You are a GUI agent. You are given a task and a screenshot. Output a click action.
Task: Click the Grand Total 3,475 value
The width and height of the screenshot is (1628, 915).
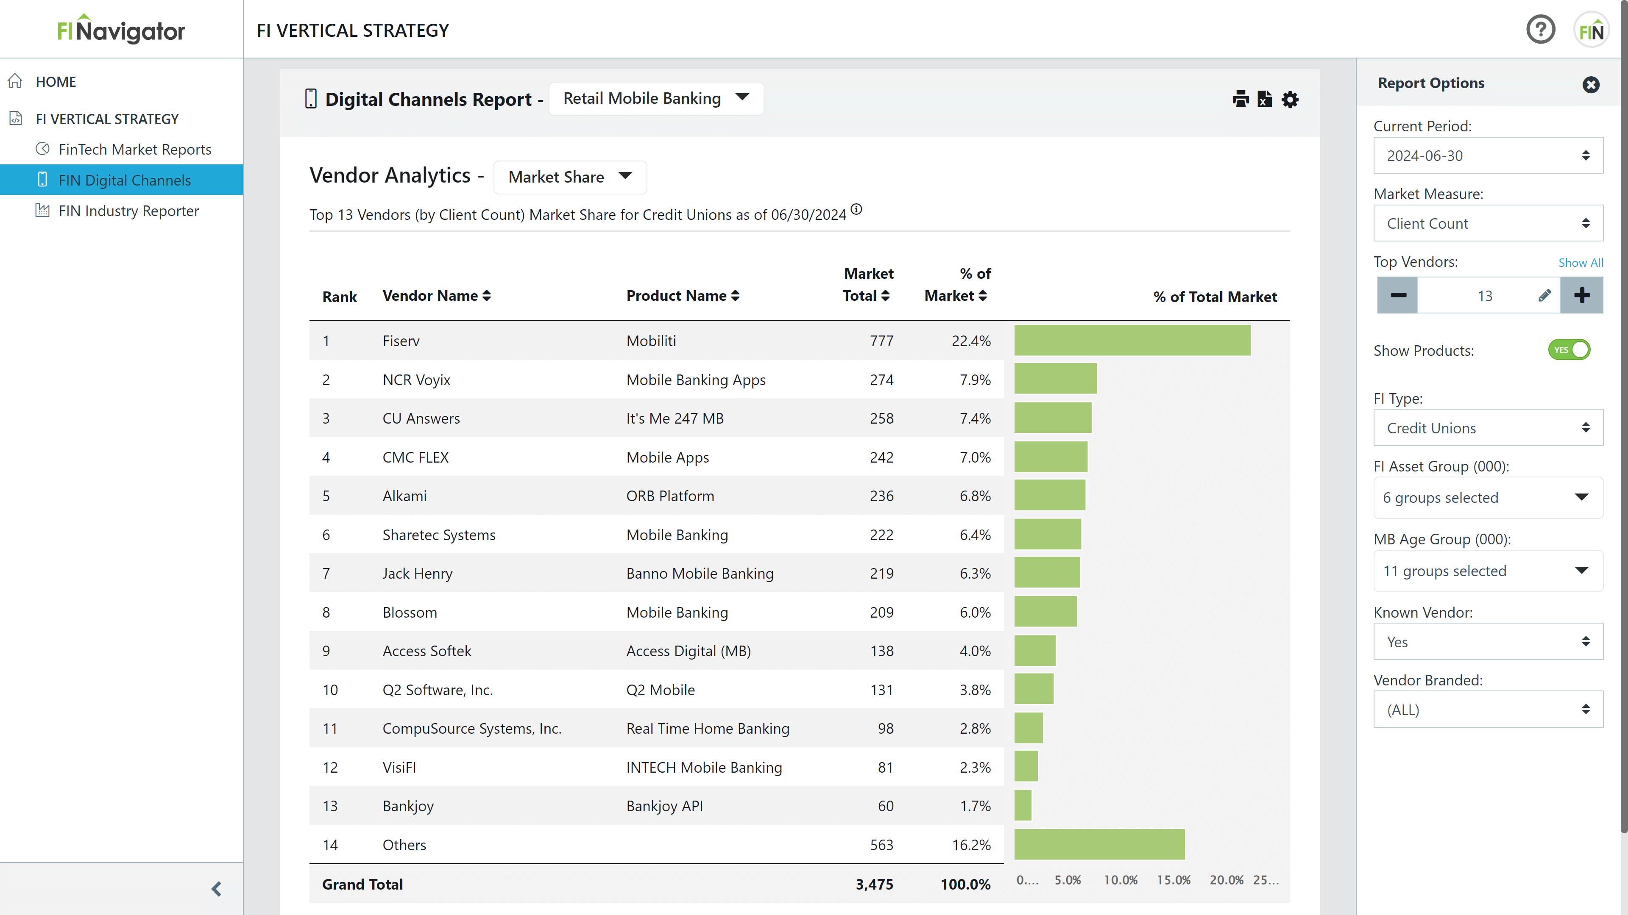pos(874,884)
